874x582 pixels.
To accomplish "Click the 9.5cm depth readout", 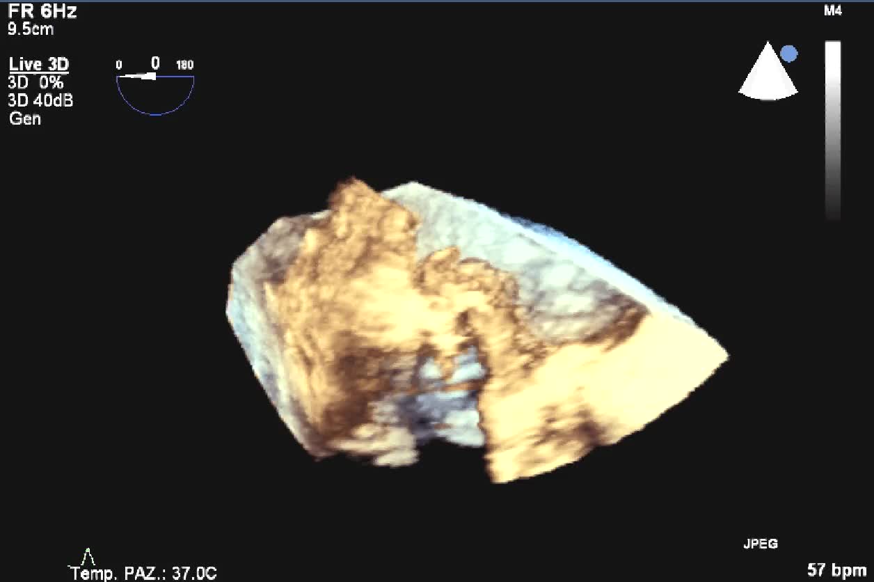I will pos(31,30).
